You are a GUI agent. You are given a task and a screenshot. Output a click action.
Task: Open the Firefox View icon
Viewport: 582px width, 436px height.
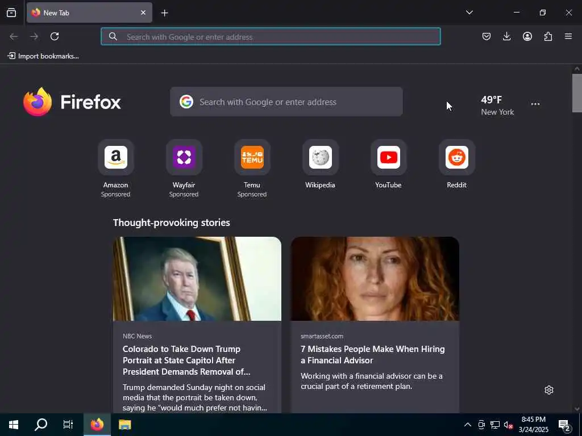click(x=11, y=12)
